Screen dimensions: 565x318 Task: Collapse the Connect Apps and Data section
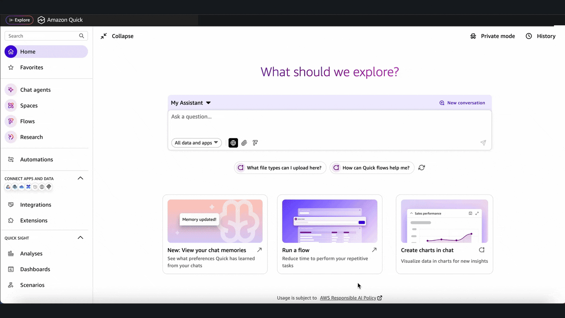(80, 178)
